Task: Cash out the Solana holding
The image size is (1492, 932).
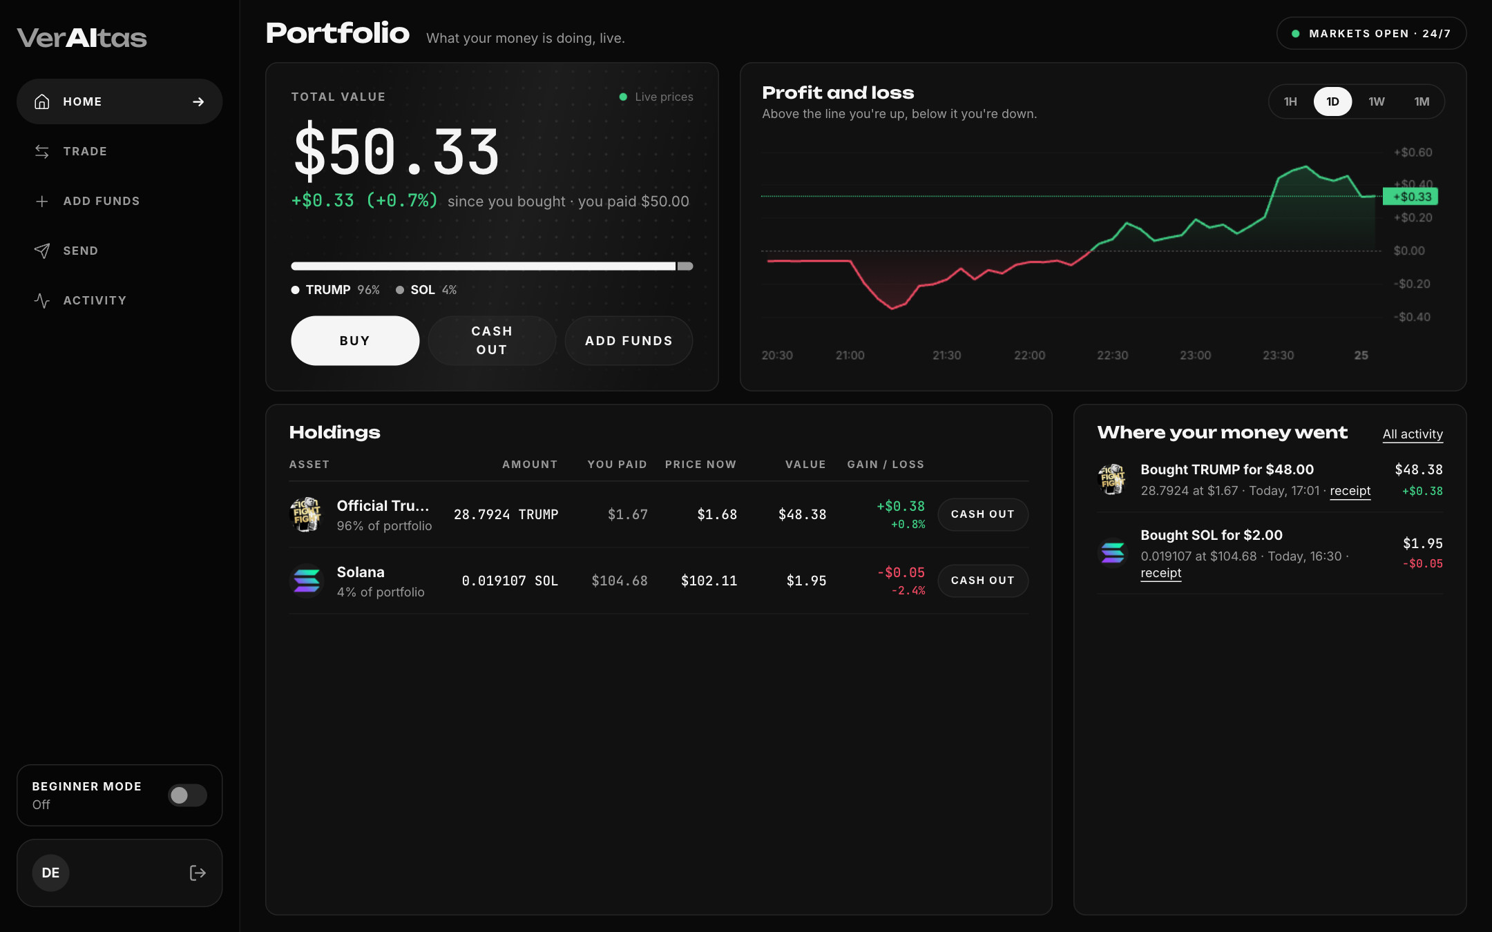Action: pyautogui.click(x=983, y=581)
